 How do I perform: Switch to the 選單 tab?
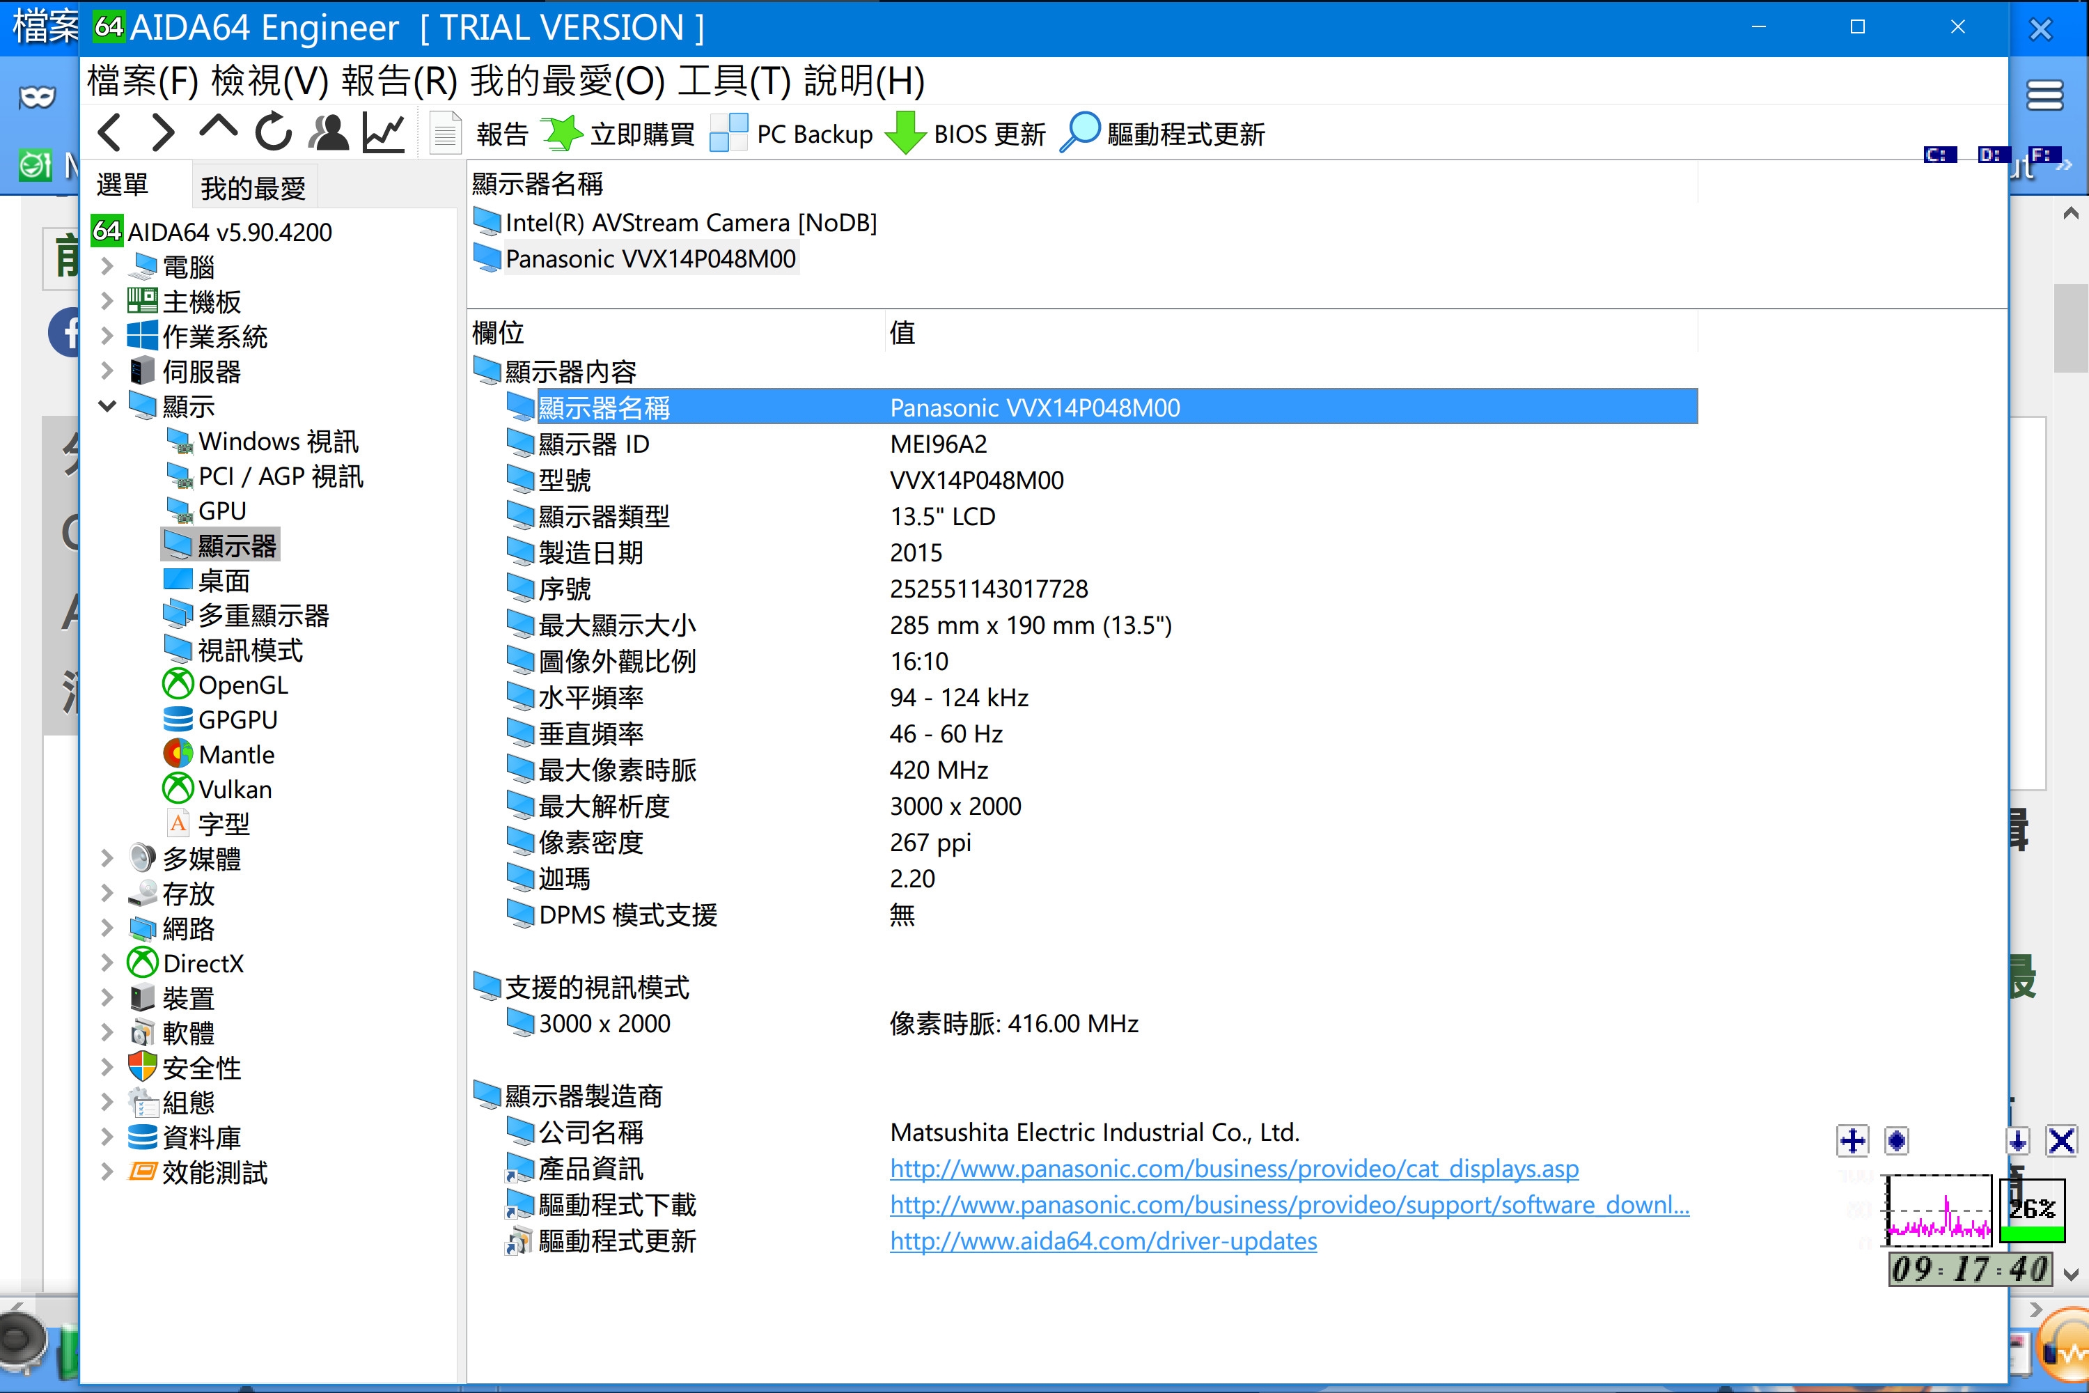coord(123,185)
